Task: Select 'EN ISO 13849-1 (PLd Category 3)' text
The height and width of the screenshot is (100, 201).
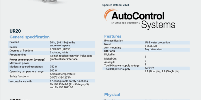Action: (x=69, y=84)
